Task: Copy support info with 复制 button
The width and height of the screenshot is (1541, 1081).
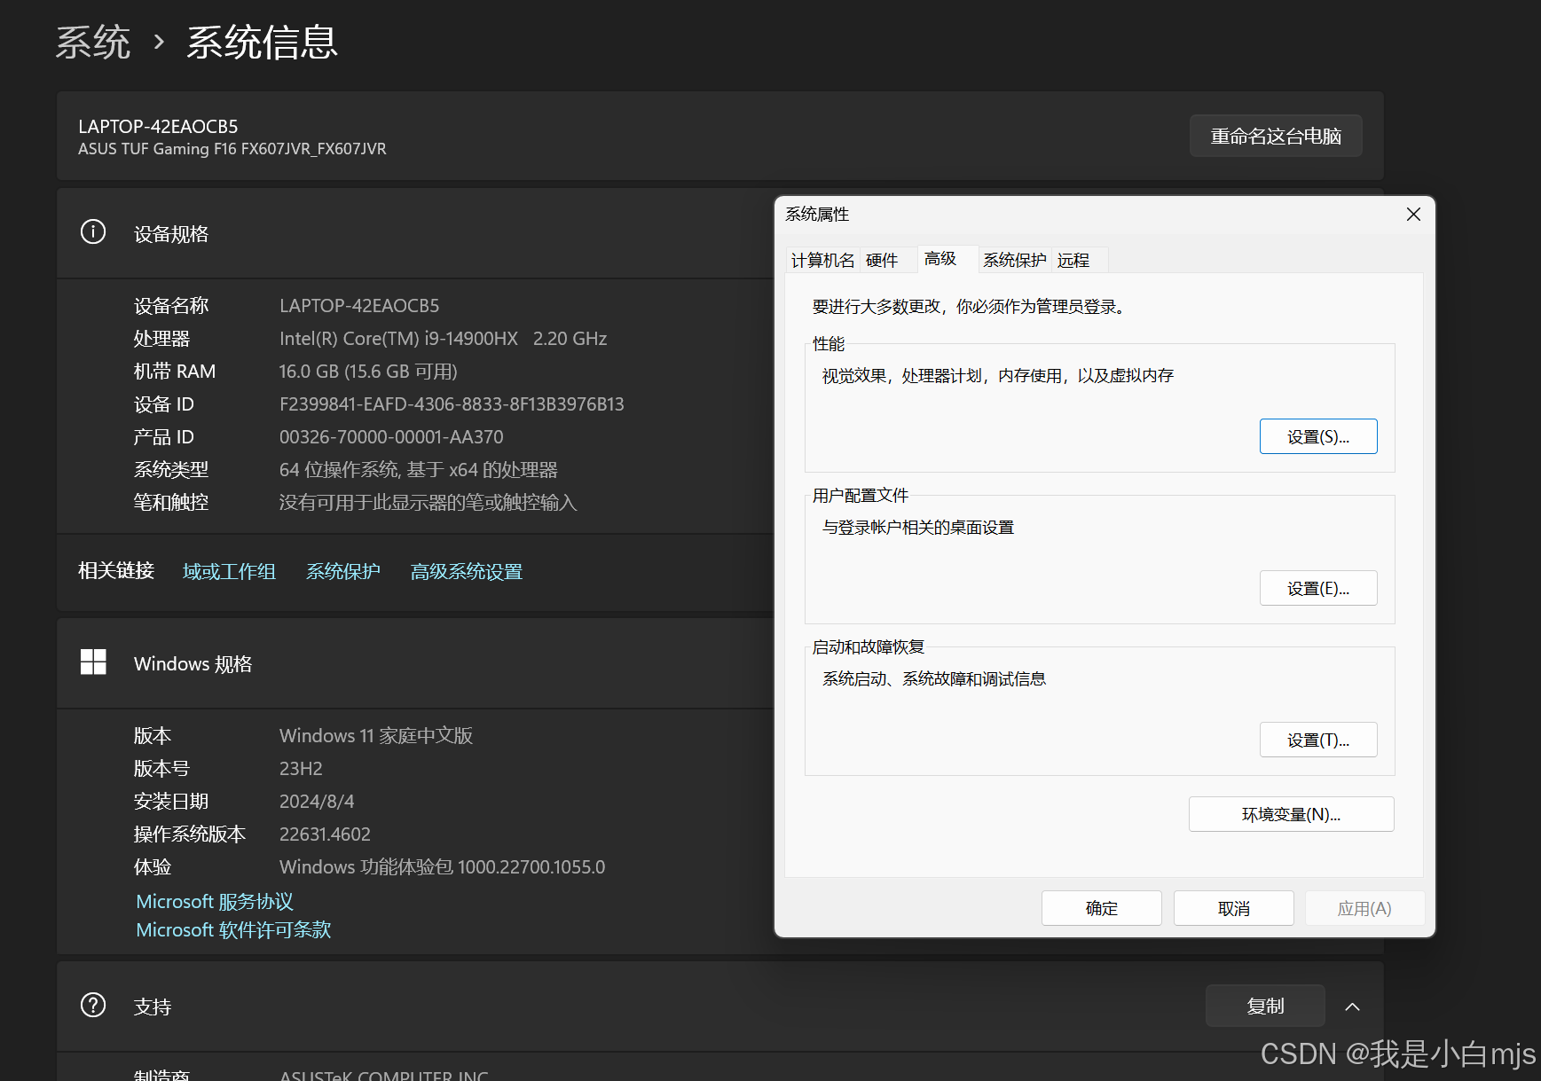Action: 1265,1006
